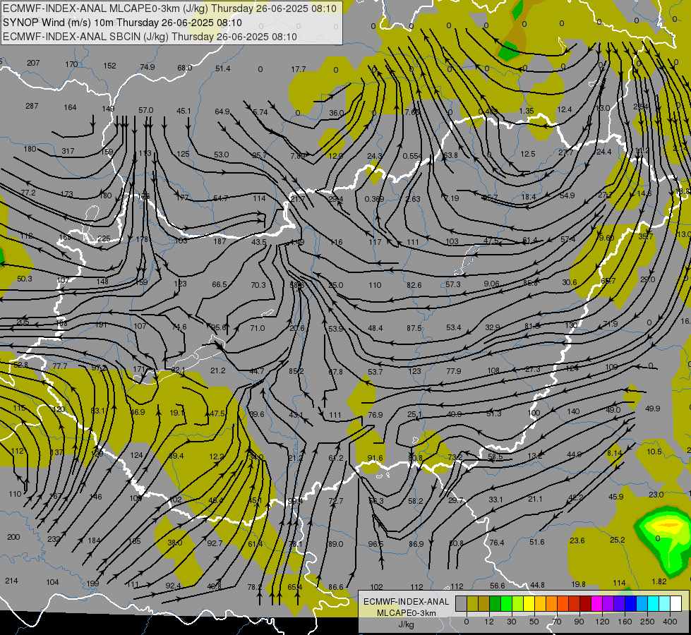Click the map value 71.0

click(x=258, y=328)
